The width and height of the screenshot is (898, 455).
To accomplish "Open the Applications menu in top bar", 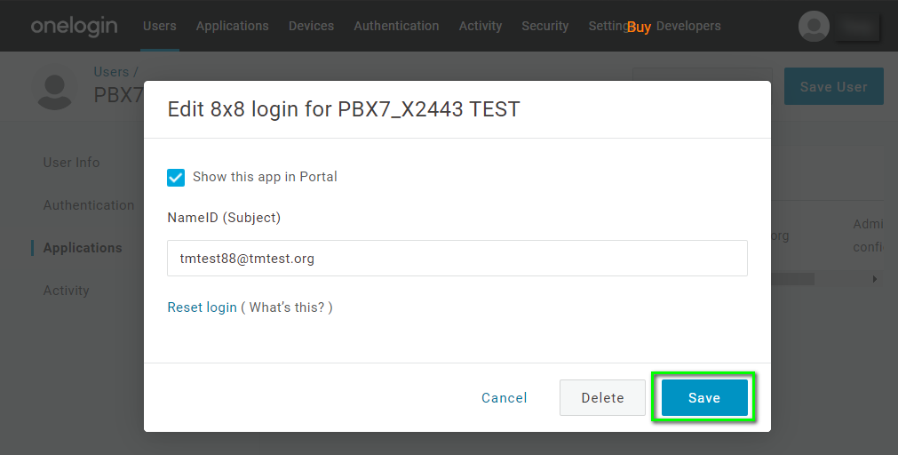I will 233,26.
